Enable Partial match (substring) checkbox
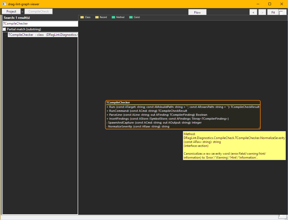Screen dimensions: 288x220 click(4, 29)
